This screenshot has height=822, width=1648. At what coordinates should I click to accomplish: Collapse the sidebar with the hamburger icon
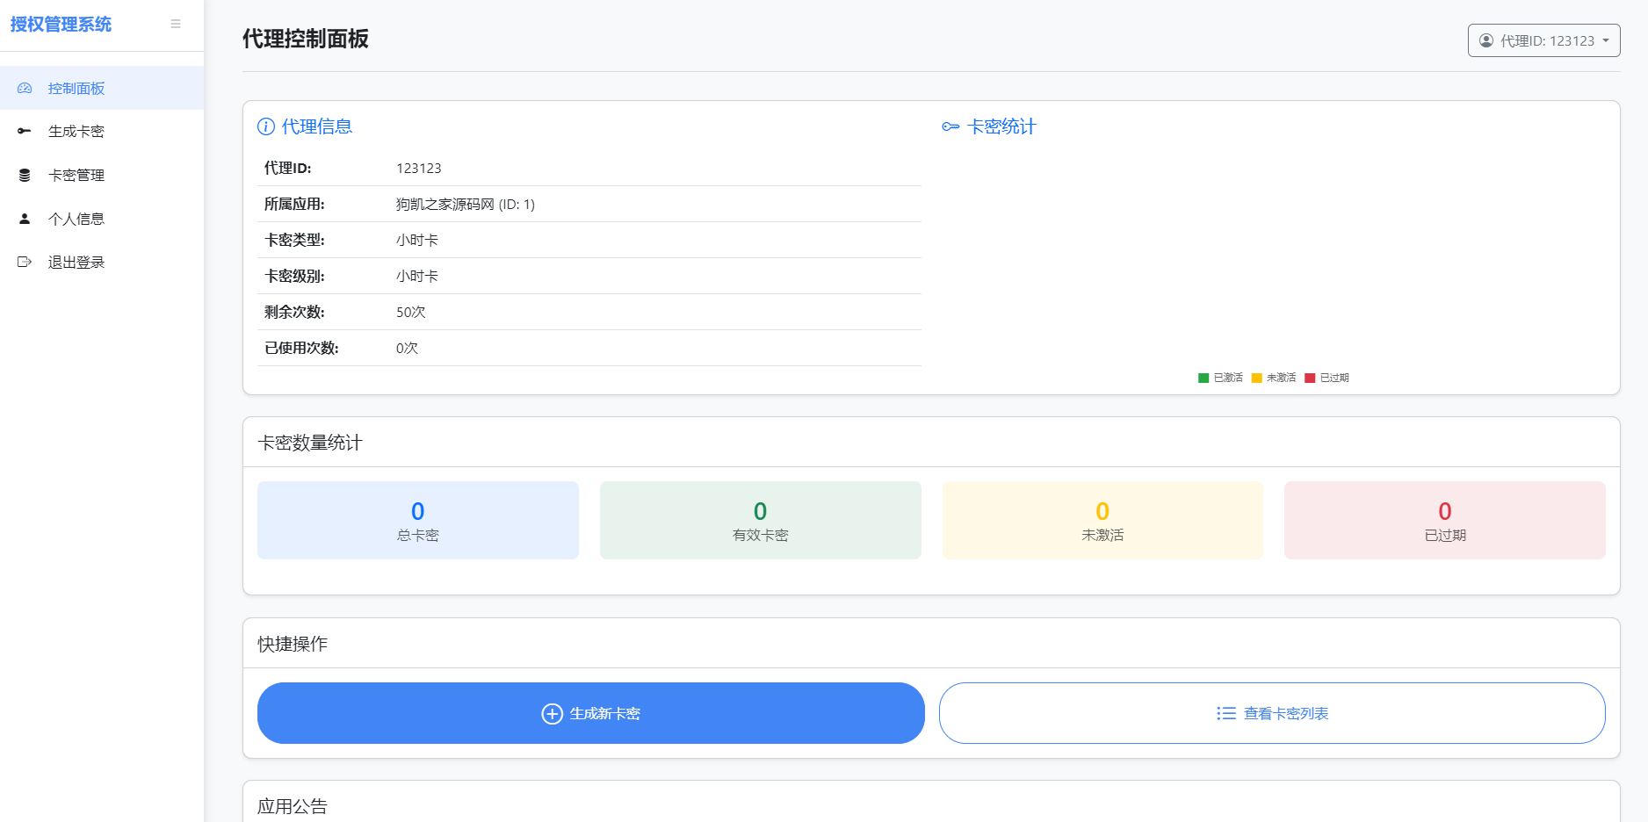coord(176,24)
